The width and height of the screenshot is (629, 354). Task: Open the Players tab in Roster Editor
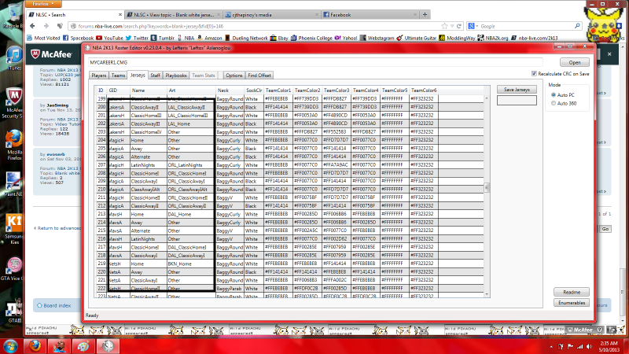99,76
